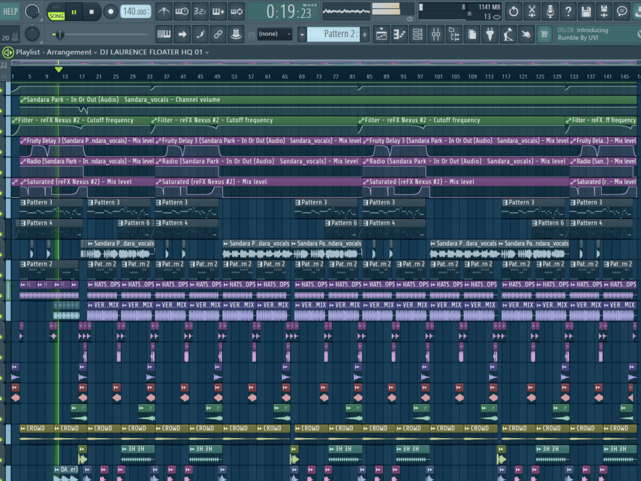641x481 pixels.
Task: Open the pattern selector dropdown arrow
Action: [302, 35]
